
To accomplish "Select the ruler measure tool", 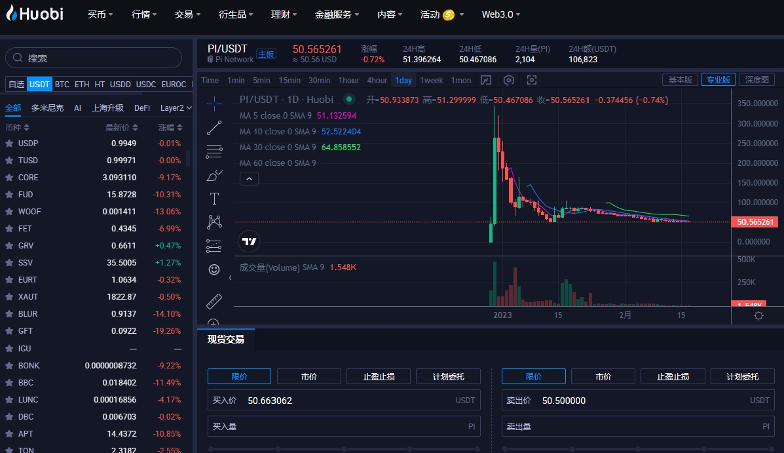I will point(214,301).
